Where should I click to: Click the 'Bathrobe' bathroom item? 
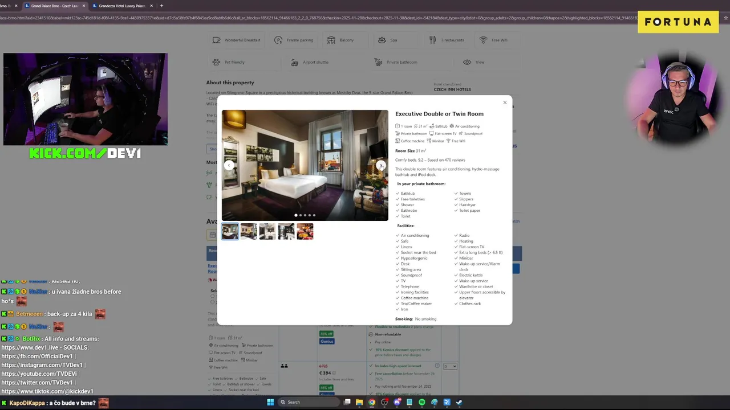click(x=409, y=210)
